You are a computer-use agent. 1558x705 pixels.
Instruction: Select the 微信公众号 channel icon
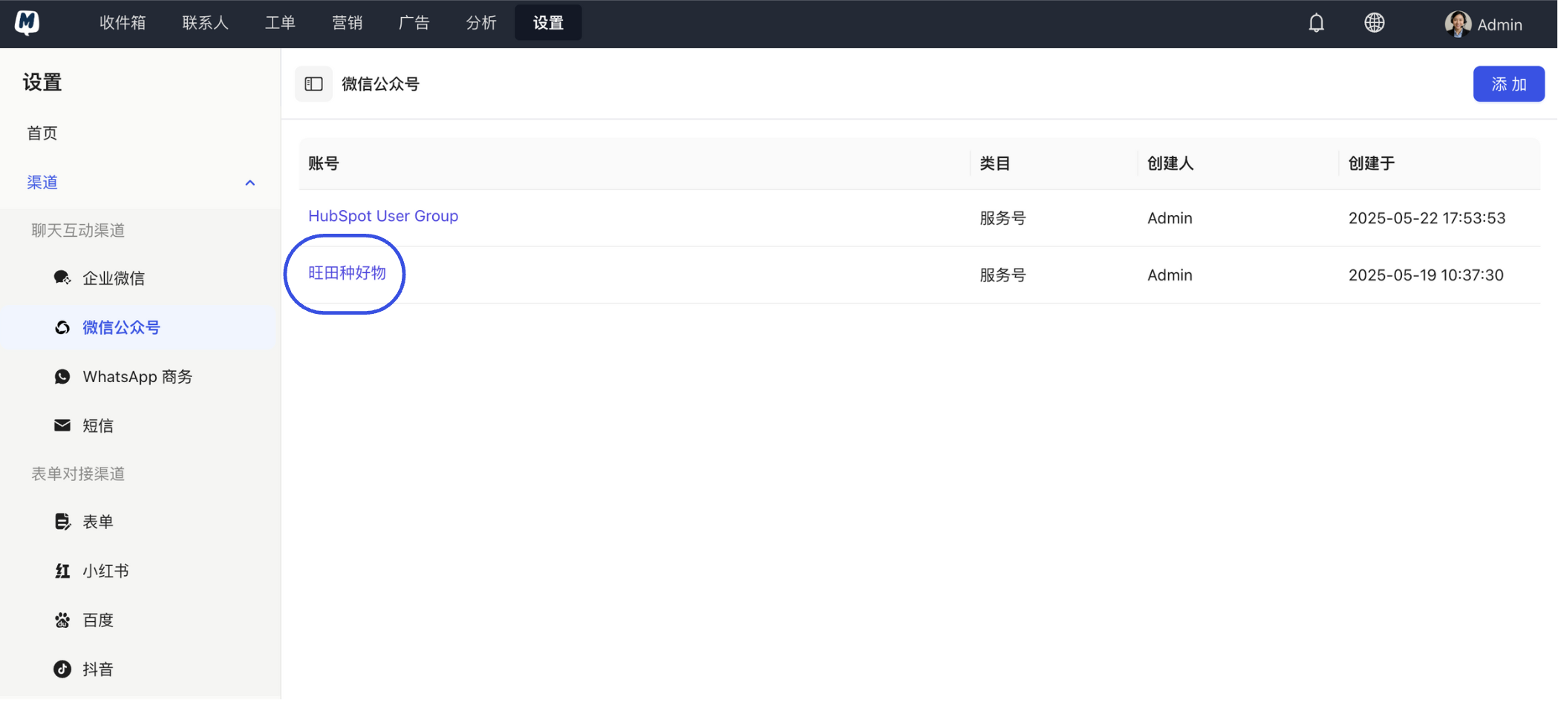click(62, 327)
